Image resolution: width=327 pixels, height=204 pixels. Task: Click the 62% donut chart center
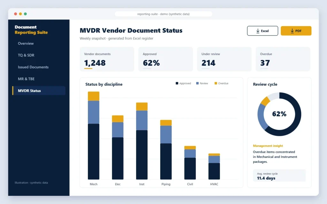[279, 114]
